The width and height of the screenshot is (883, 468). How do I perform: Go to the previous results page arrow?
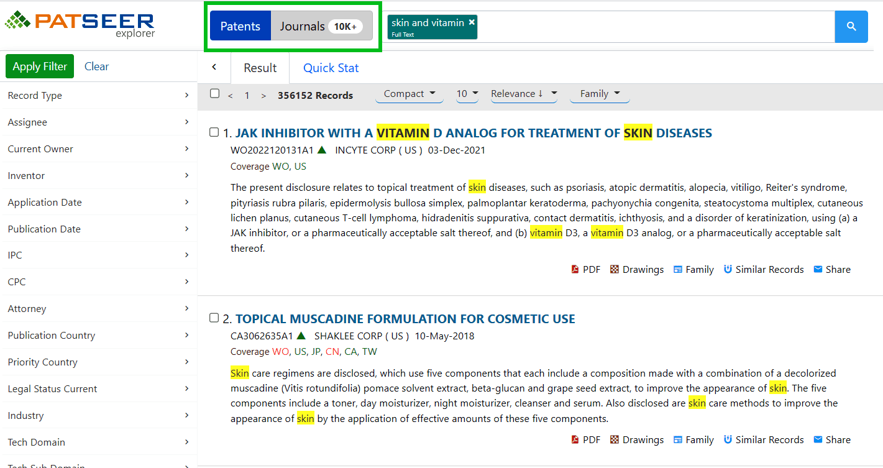coord(231,96)
